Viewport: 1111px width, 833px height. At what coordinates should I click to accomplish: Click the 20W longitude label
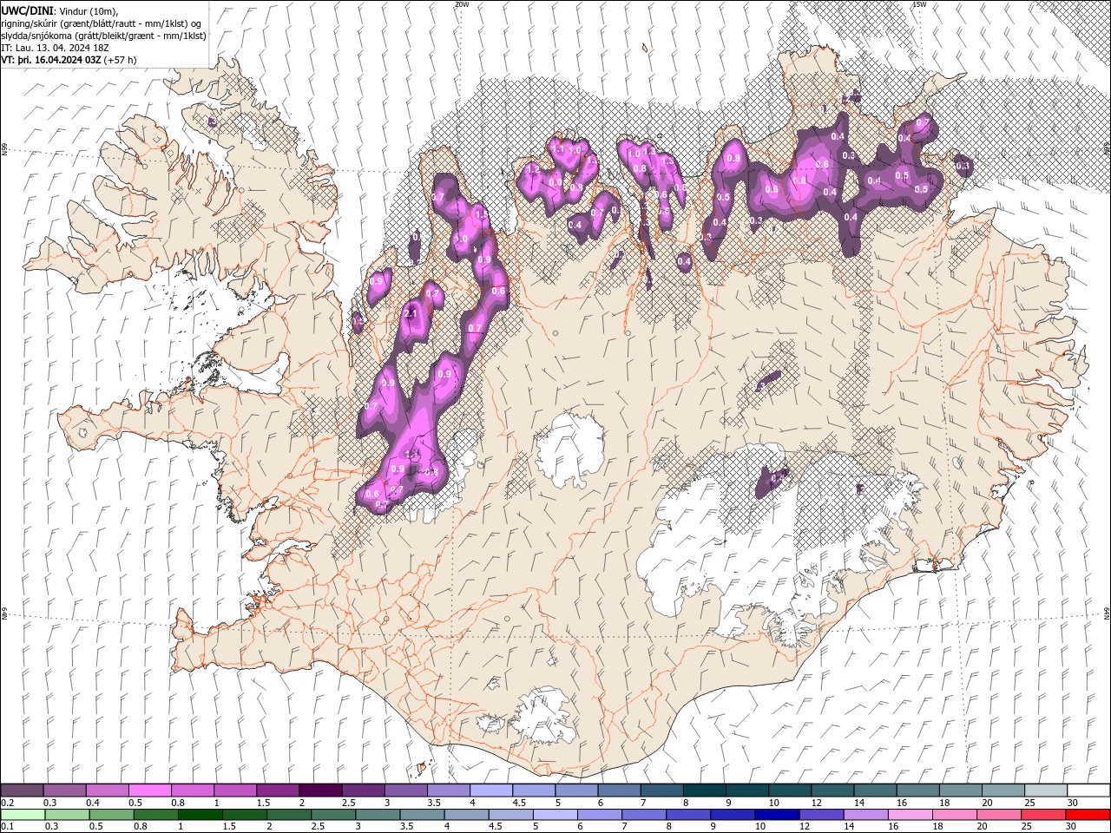tap(462, 4)
